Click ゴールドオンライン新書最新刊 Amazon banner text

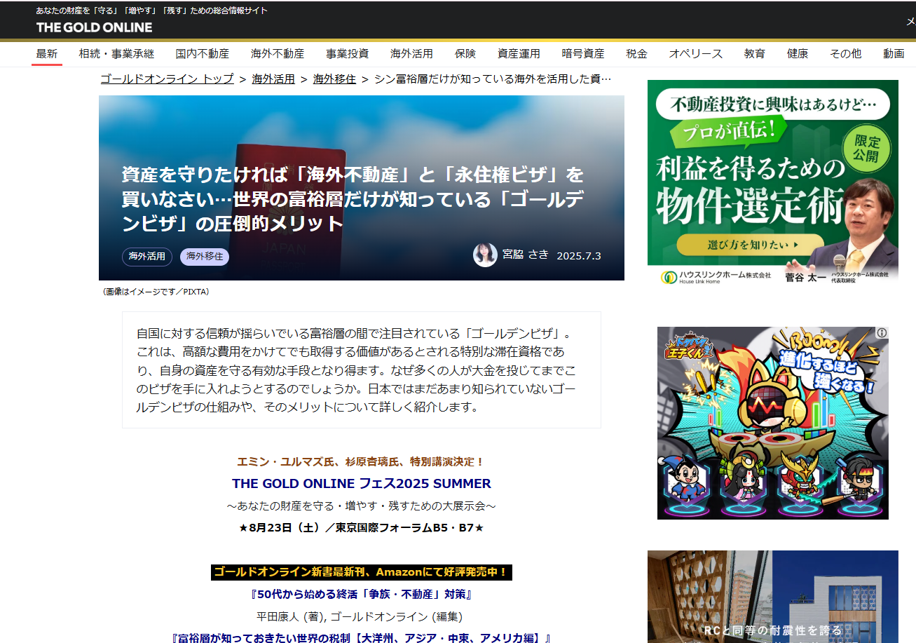tap(362, 572)
